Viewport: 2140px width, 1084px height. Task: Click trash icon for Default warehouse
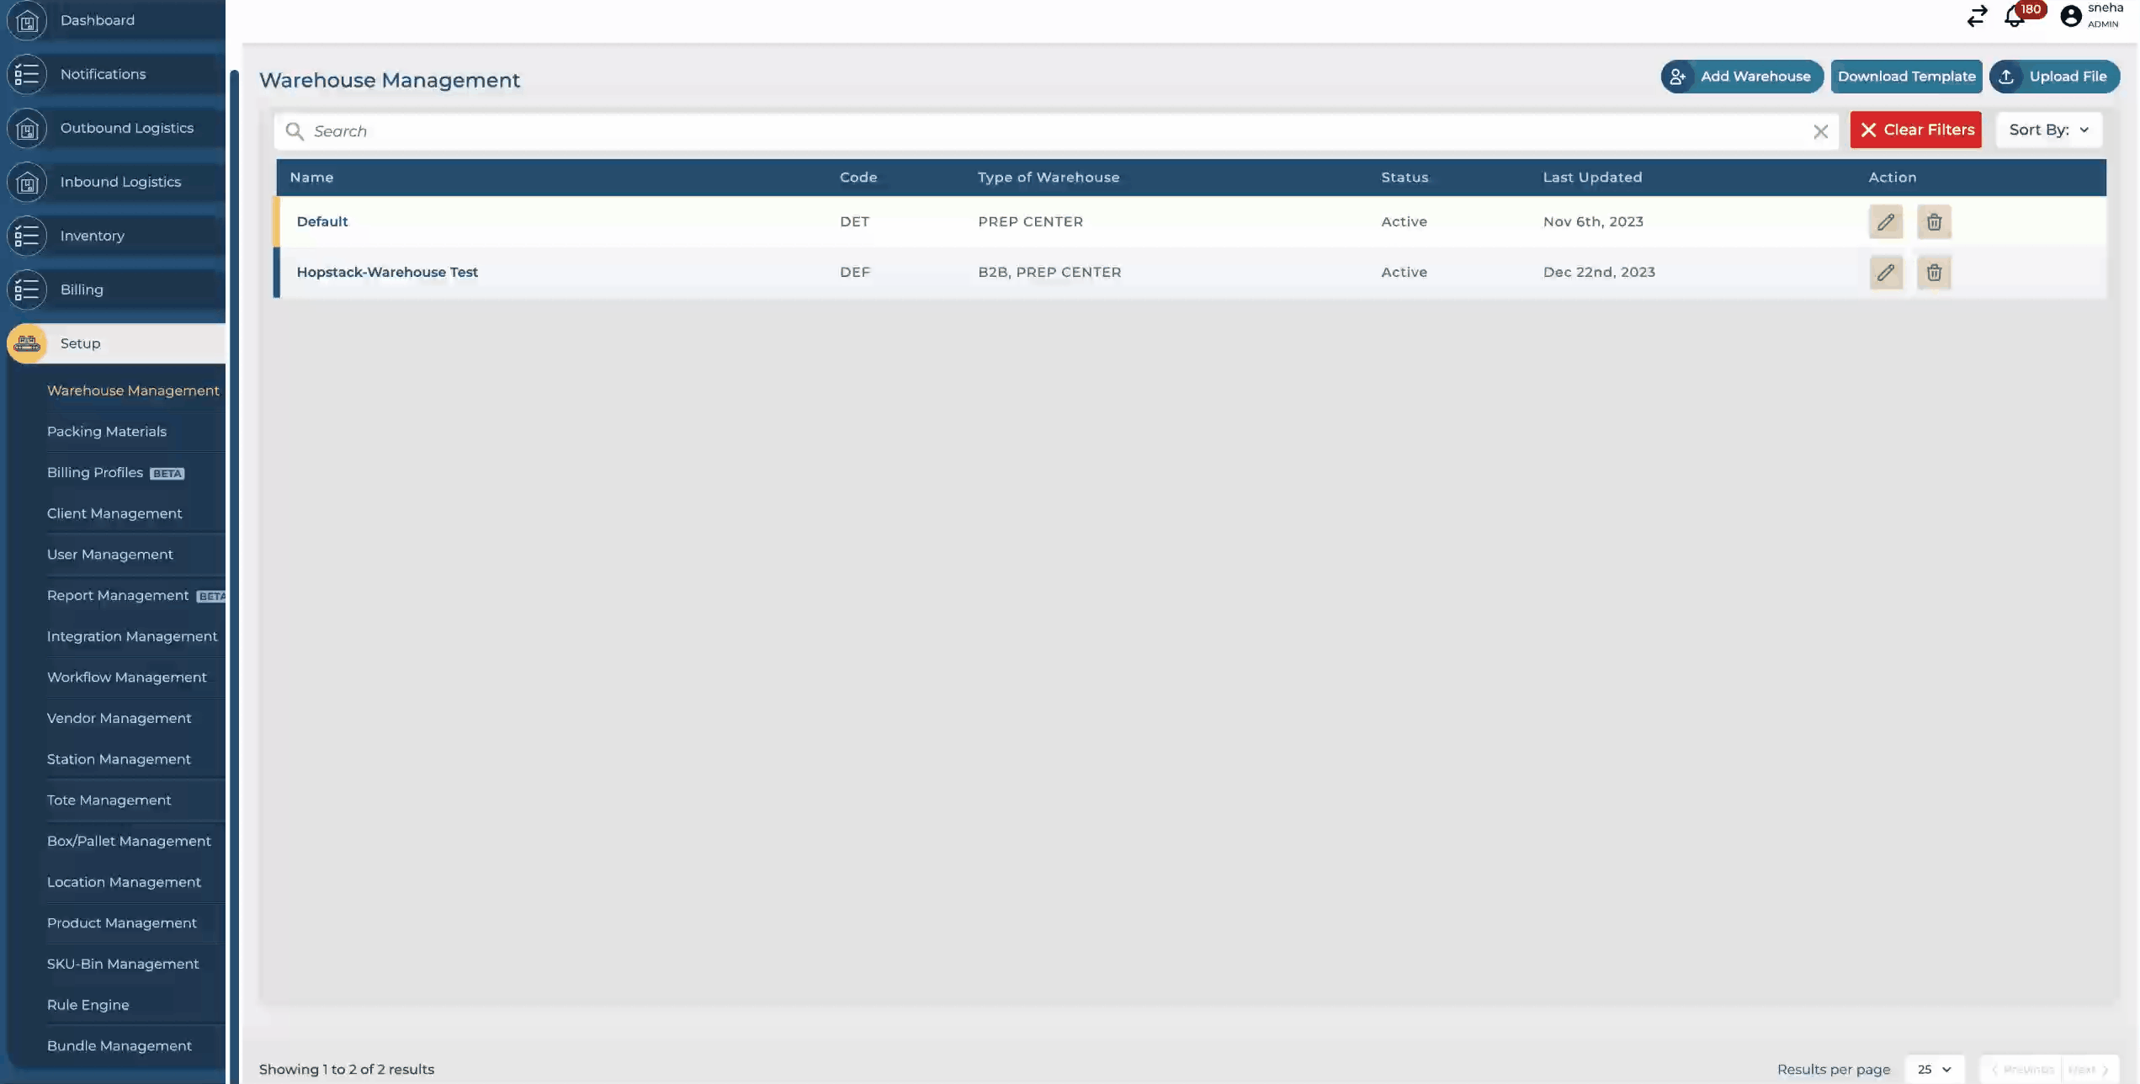[1933, 222]
